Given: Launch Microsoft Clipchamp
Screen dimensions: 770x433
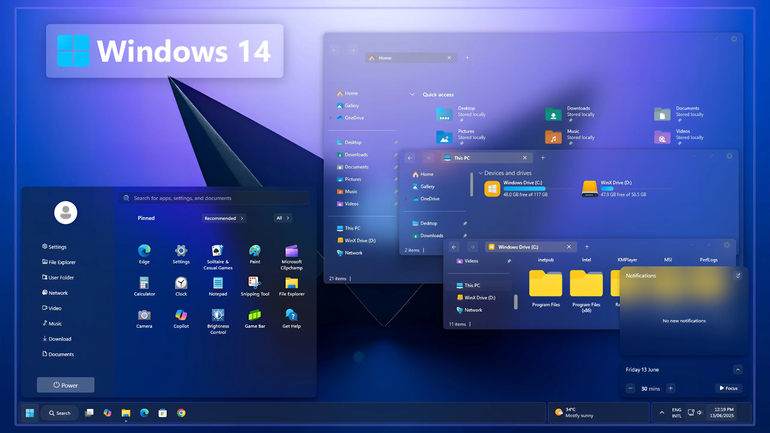Looking at the screenshot, I should tap(291, 257).
